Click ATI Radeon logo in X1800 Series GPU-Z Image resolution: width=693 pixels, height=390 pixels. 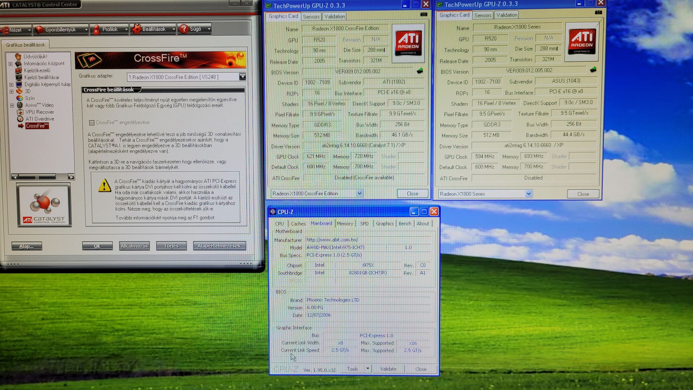[582, 42]
